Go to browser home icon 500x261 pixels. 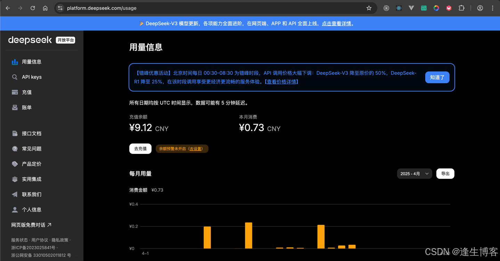pyautogui.click(x=45, y=8)
